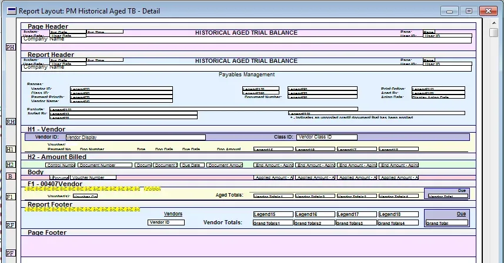
Task: Click the PH page header section marker
Action: coord(10,47)
